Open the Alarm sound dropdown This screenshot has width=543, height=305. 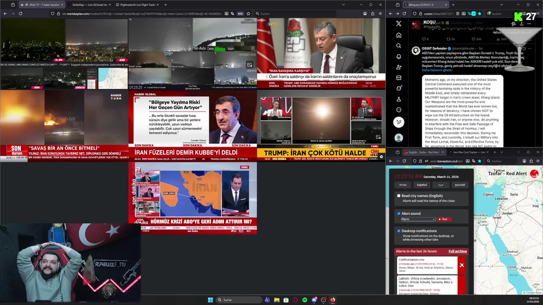418,219
